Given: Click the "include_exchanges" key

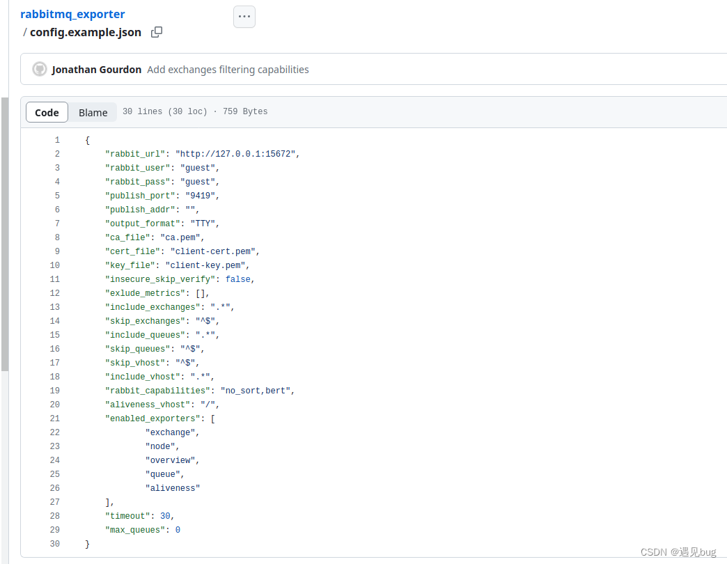Looking at the screenshot, I should [153, 307].
